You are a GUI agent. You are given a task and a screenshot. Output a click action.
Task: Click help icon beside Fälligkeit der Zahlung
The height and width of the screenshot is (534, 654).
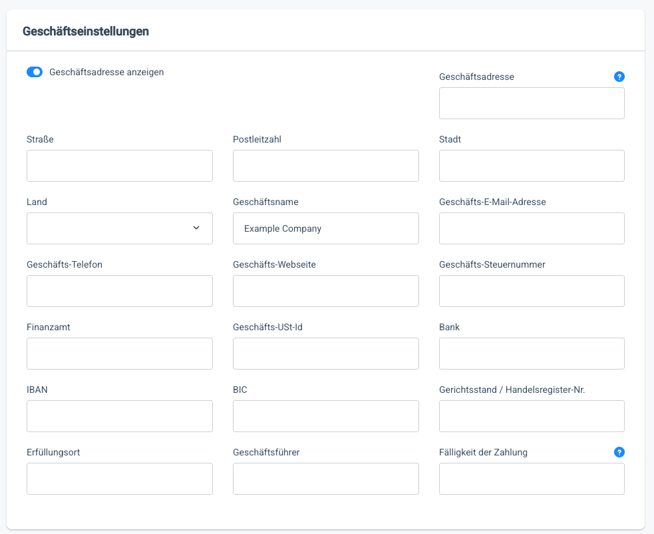[x=619, y=452]
